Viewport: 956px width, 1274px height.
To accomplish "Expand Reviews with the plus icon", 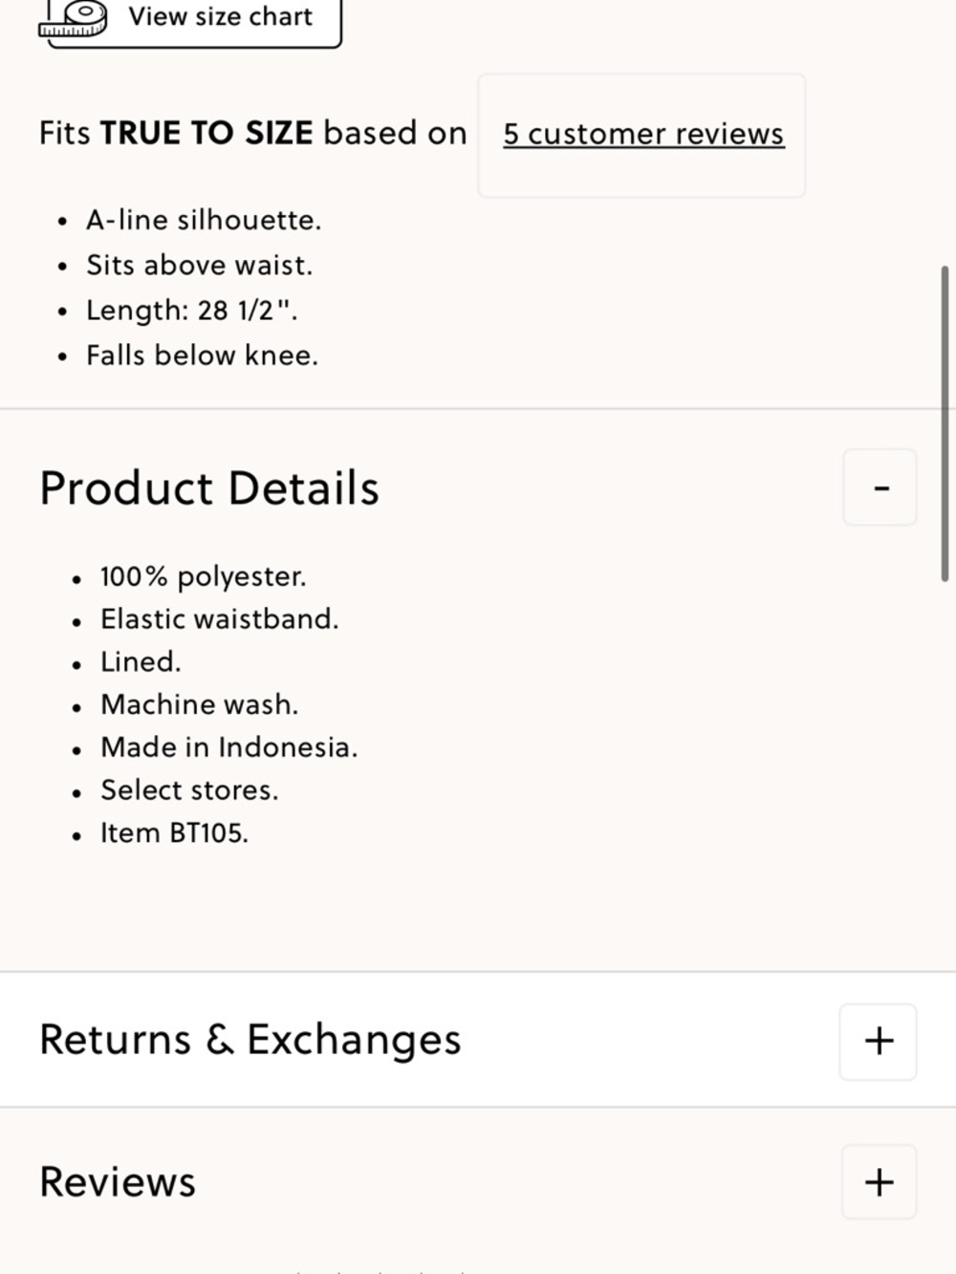I will (x=879, y=1182).
